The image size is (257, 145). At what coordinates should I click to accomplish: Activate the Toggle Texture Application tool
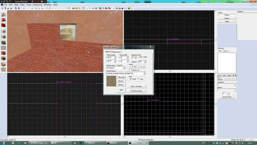pos(4,42)
